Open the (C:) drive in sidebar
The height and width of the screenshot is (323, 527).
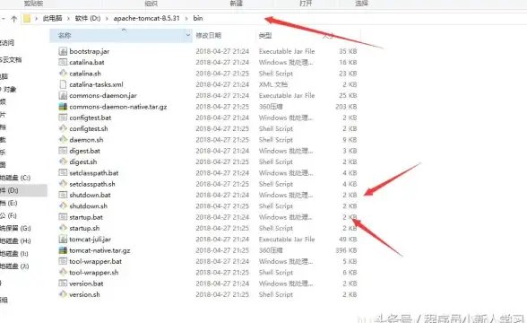pyautogui.click(x=15, y=178)
